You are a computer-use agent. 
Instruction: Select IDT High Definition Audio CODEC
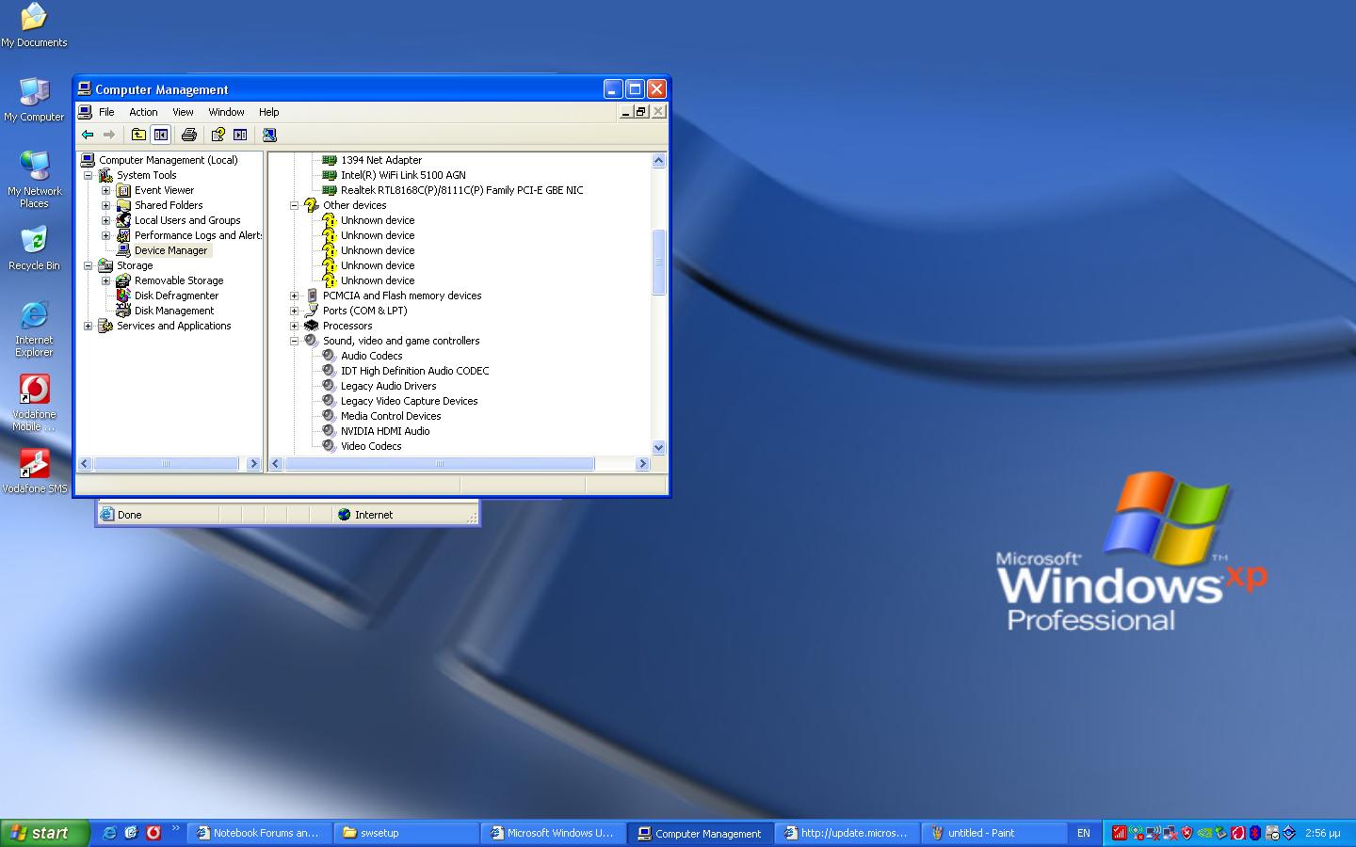pos(414,371)
